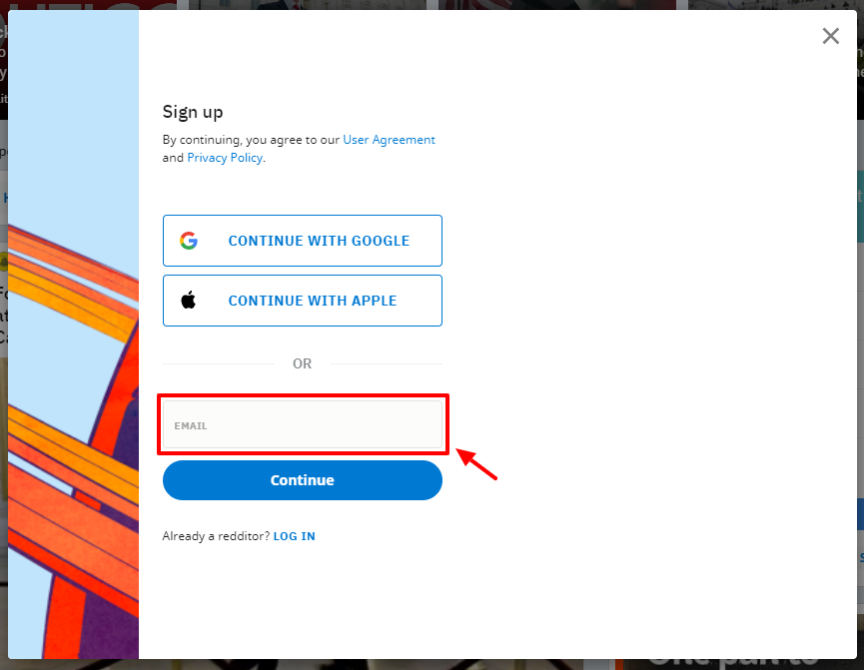The width and height of the screenshot is (864, 670).
Task: Select Continue with Apple
Action: 303,301
